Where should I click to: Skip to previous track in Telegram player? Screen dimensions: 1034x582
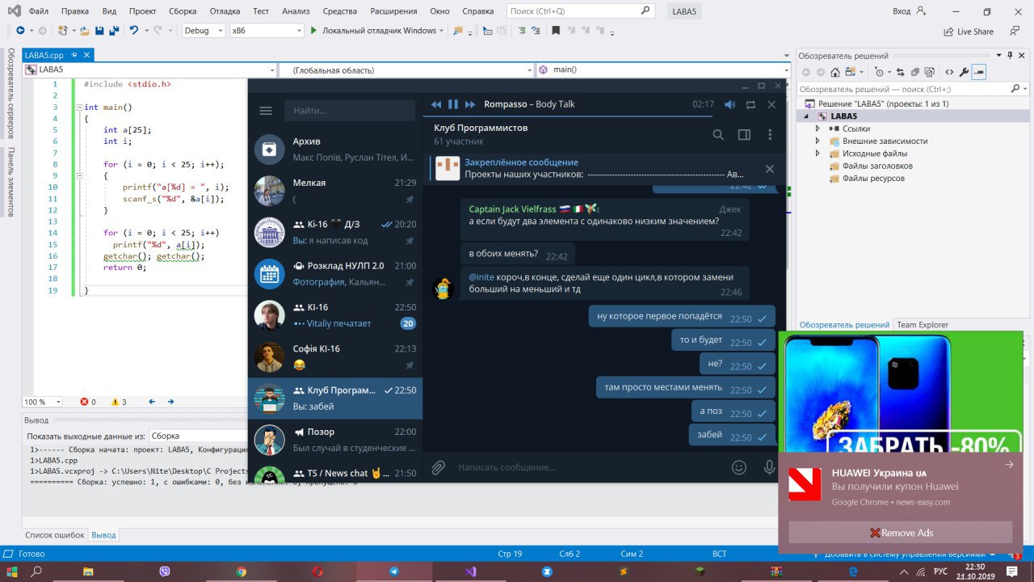coord(436,104)
